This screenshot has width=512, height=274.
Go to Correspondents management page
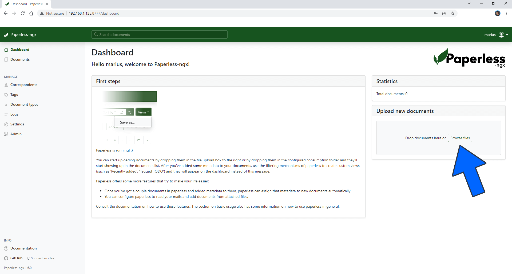point(24,85)
